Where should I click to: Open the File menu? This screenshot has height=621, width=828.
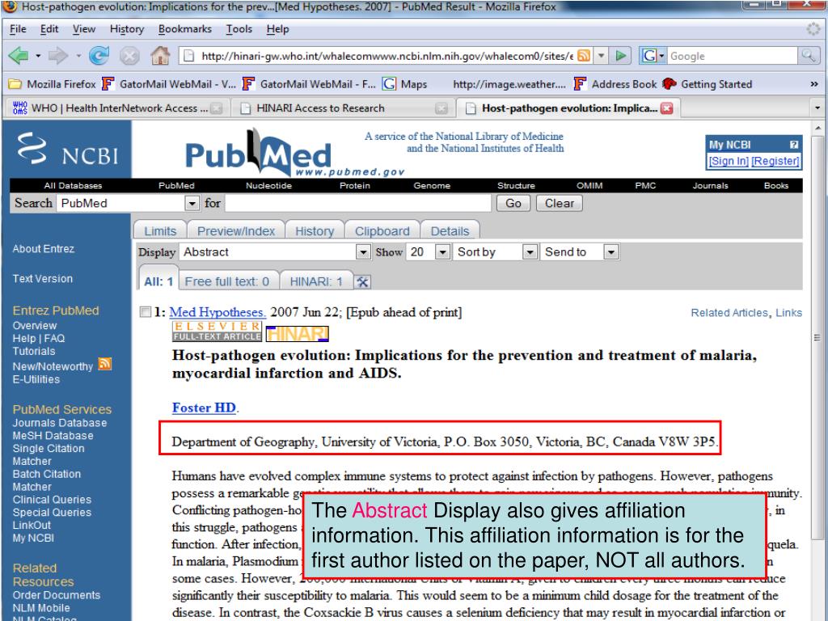(x=18, y=29)
